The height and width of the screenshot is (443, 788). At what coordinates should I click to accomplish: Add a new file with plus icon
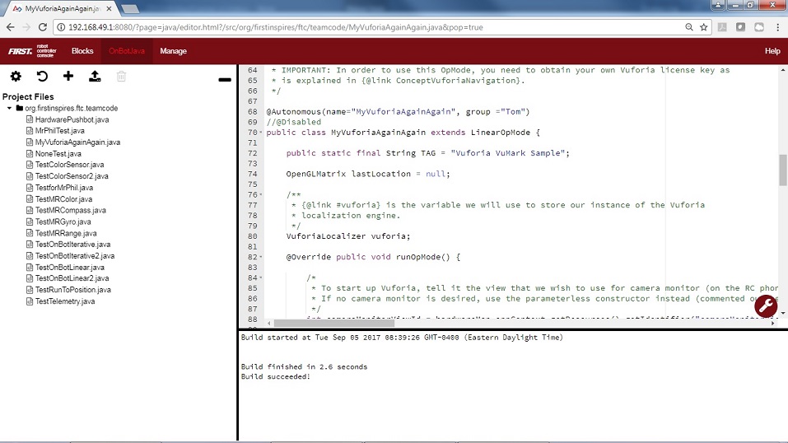tap(68, 77)
